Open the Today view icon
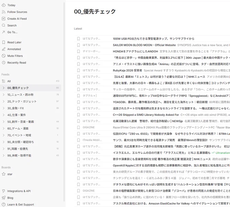 [x=3, y=5]
